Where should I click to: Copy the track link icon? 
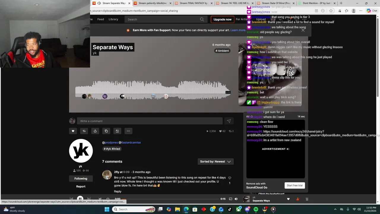point(106,131)
